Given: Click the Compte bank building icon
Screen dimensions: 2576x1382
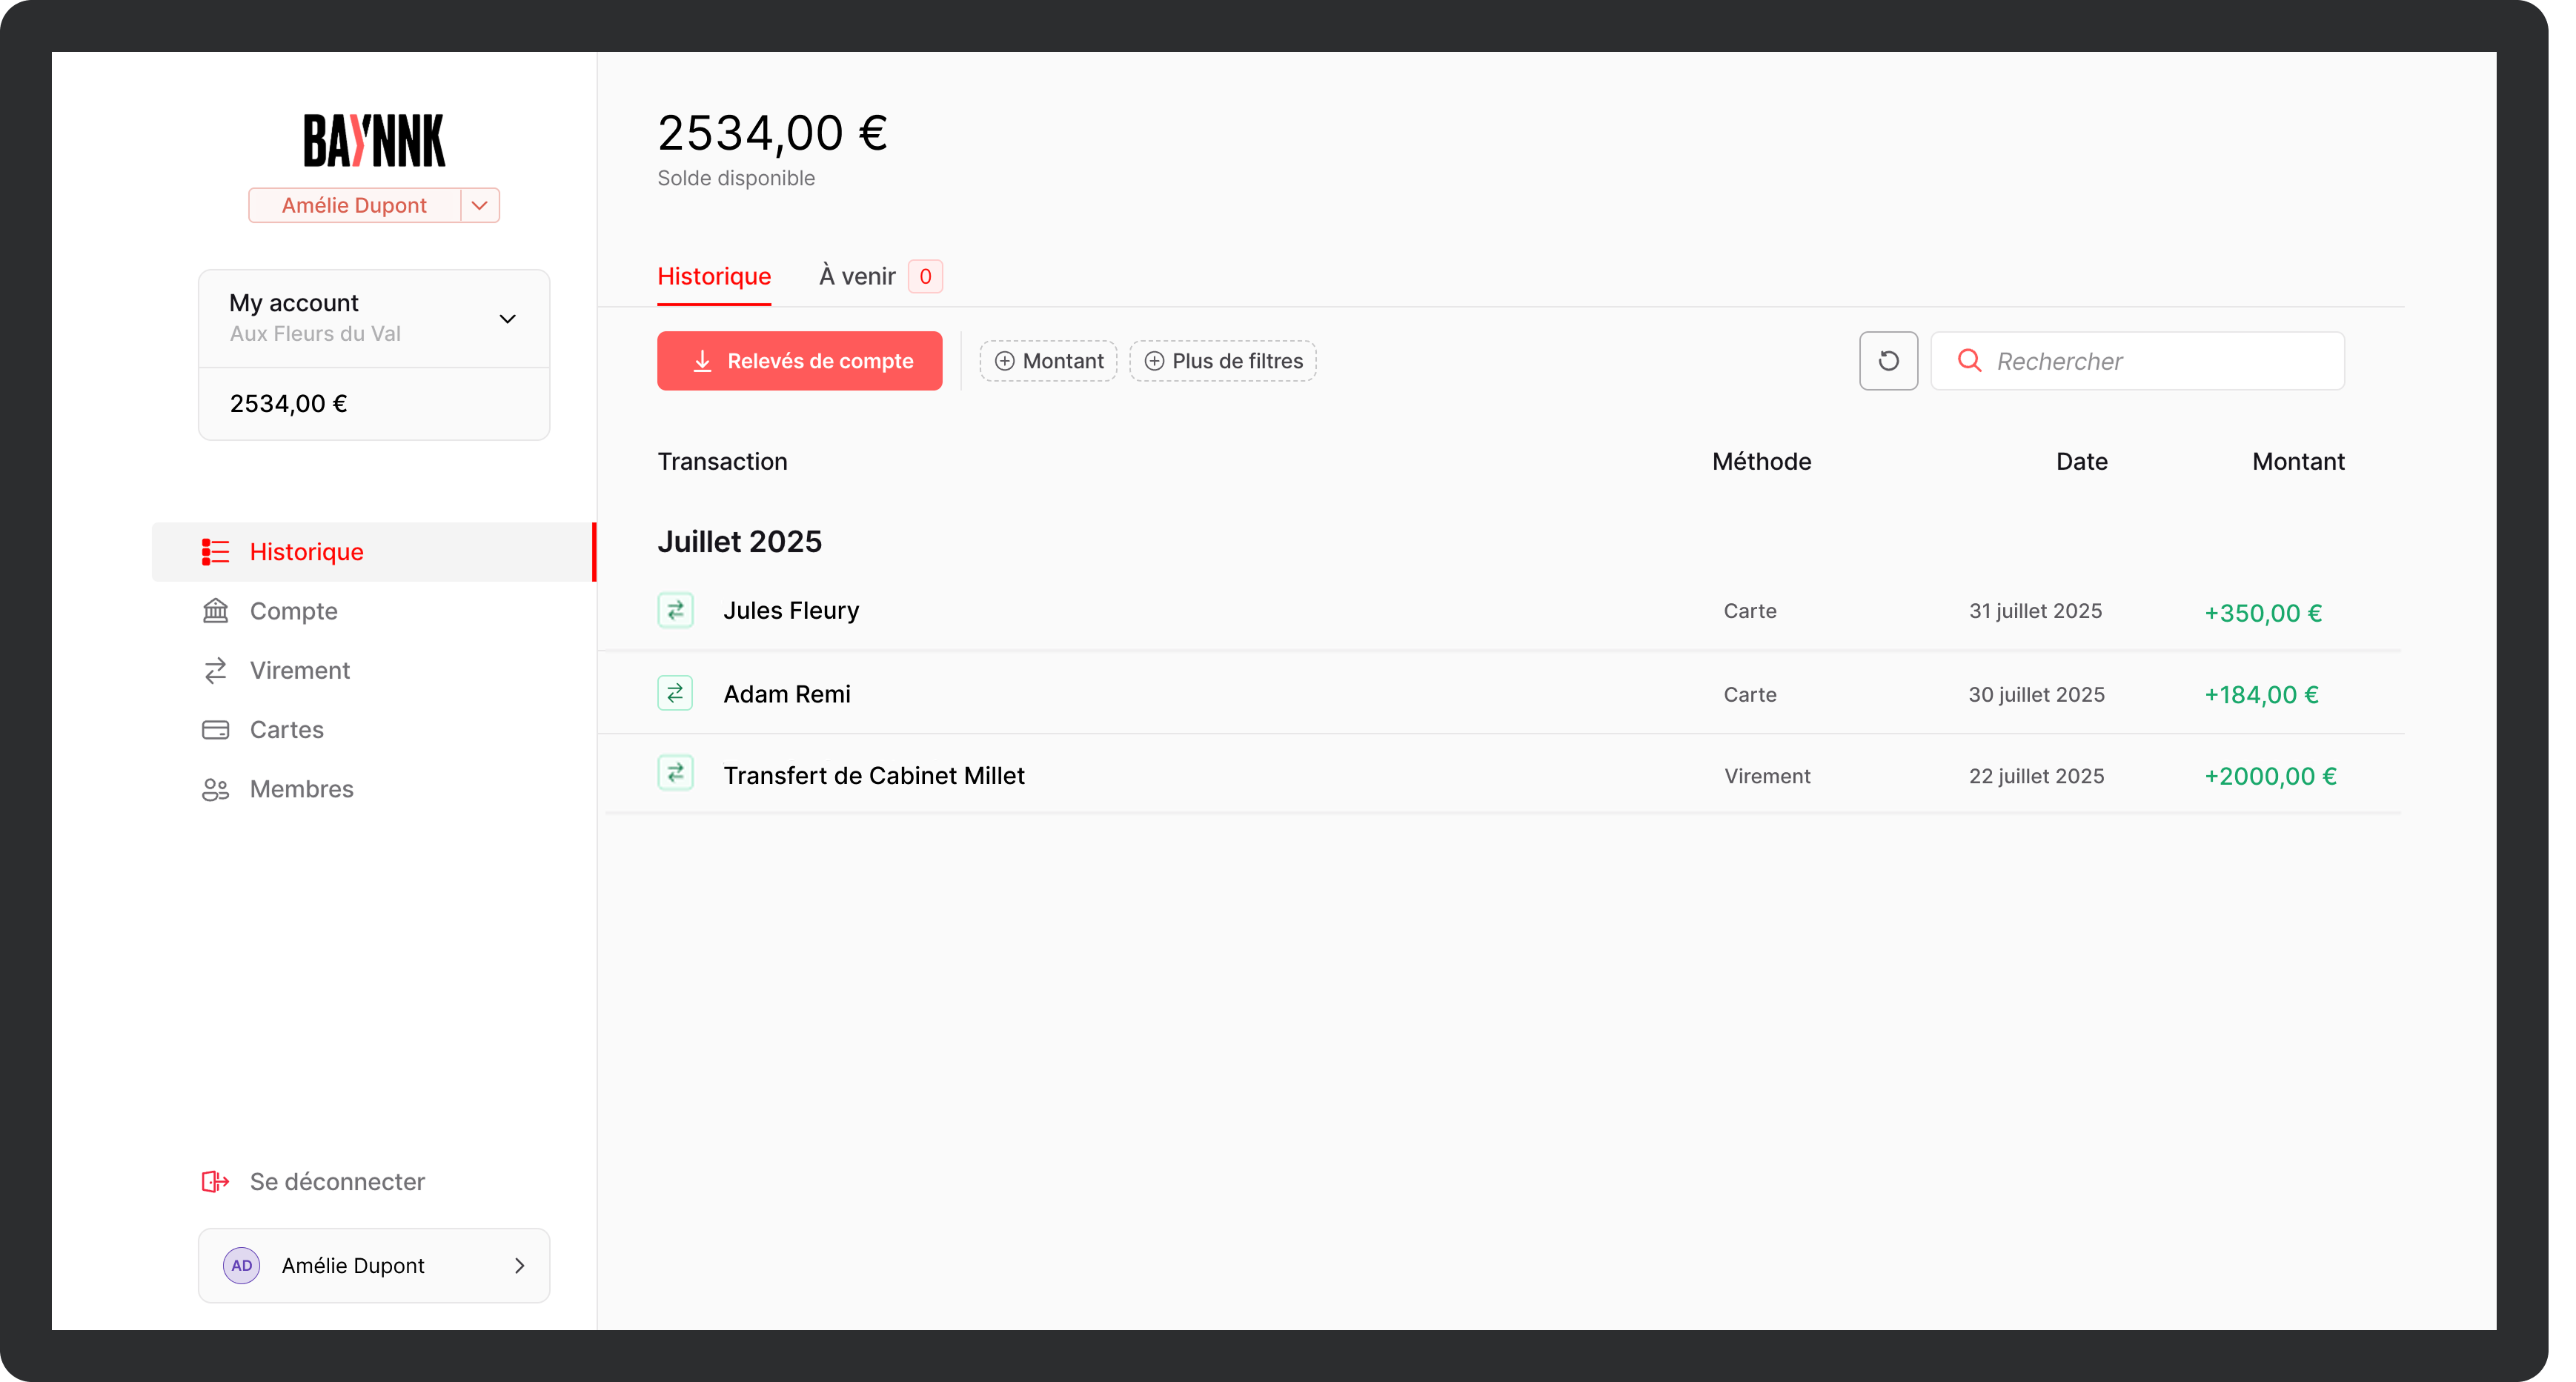Looking at the screenshot, I should click(x=215, y=611).
